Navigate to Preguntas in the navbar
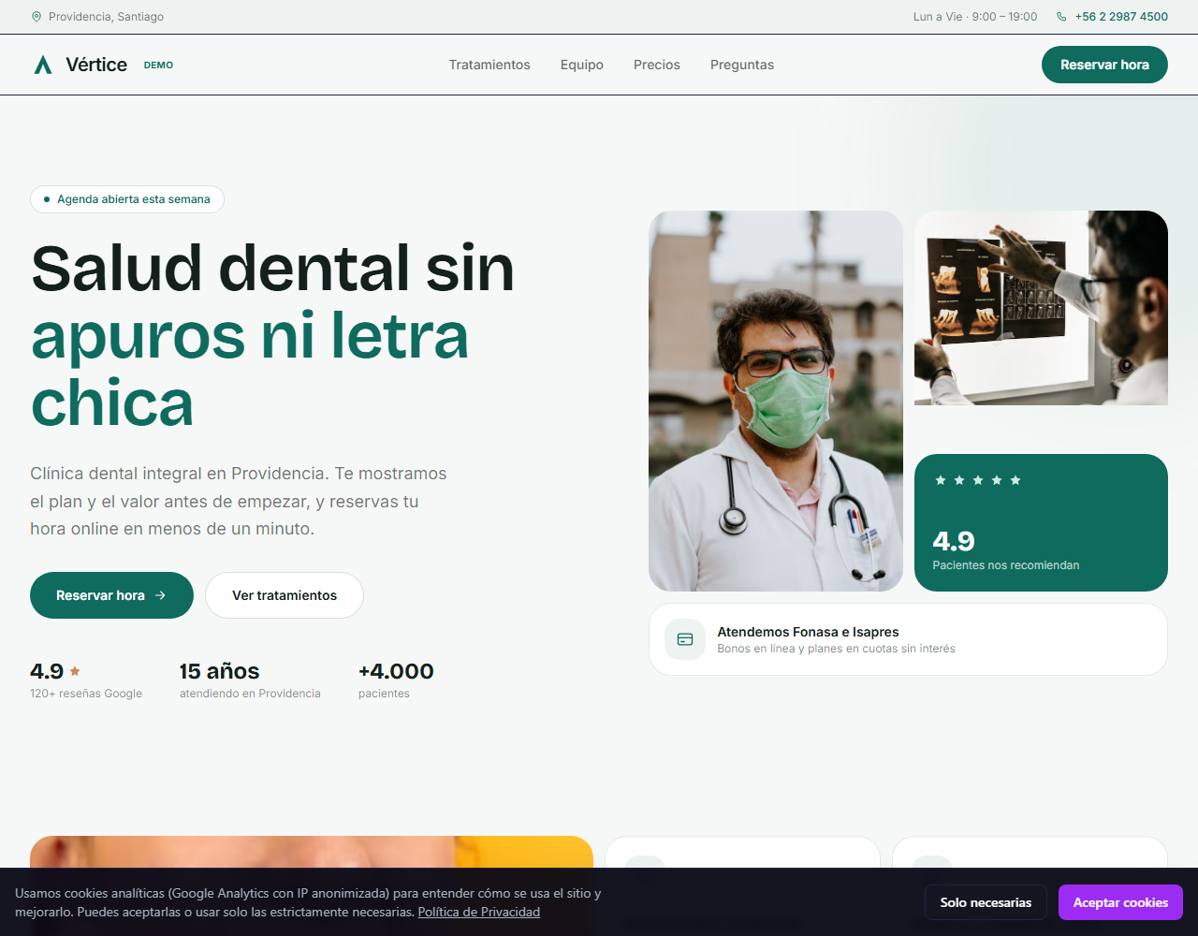This screenshot has width=1198, height=936. coord(742,65)
